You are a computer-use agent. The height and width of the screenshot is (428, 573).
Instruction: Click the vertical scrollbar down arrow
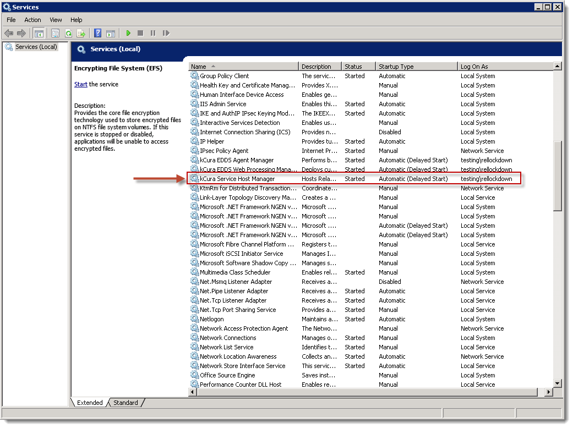pyautogui.click(x=557, y=383)
